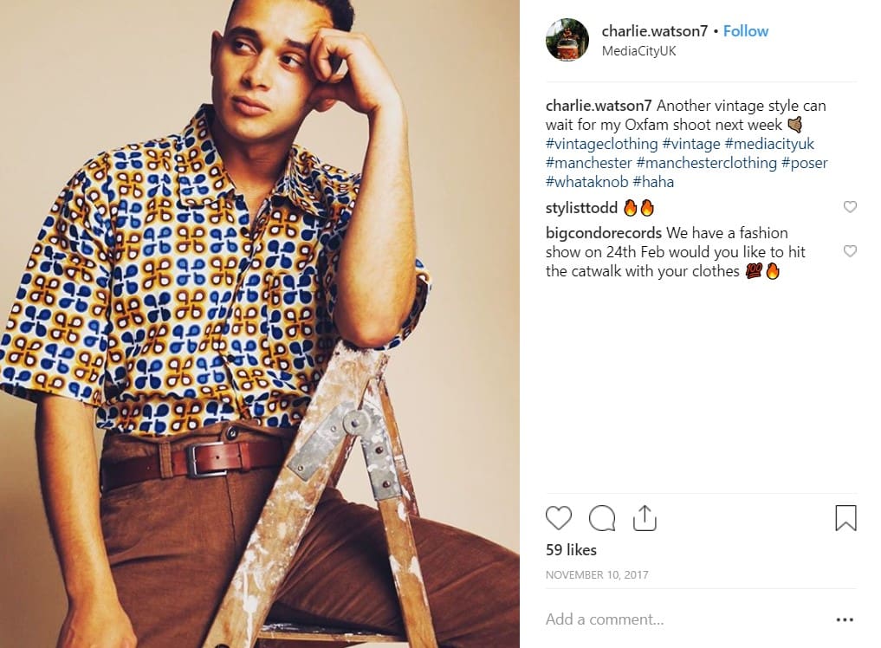Open the November 10, 2017 timestamp link
881x648 pixels.
tap(597, 575)
